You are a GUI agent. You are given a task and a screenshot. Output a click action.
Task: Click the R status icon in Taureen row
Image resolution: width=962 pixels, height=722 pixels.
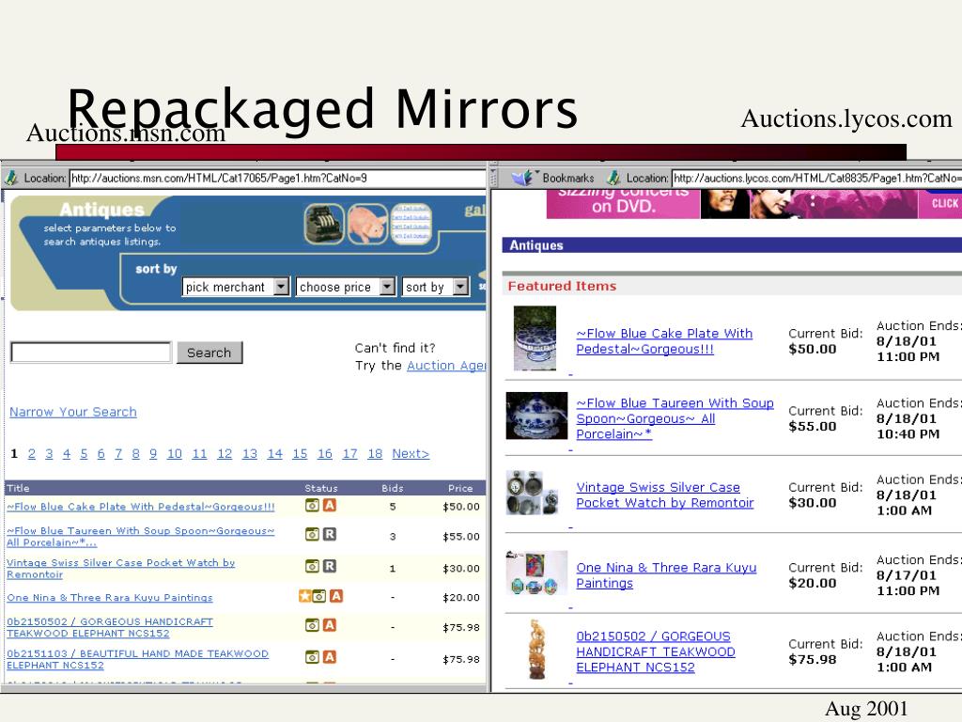pyautogui.click(x=330, y=534)
